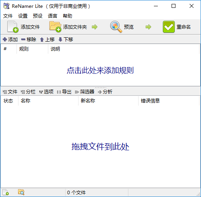The image size is (201, 197).
Task: Click the folder-search icon in the status bar
Action: pos(21,192)
